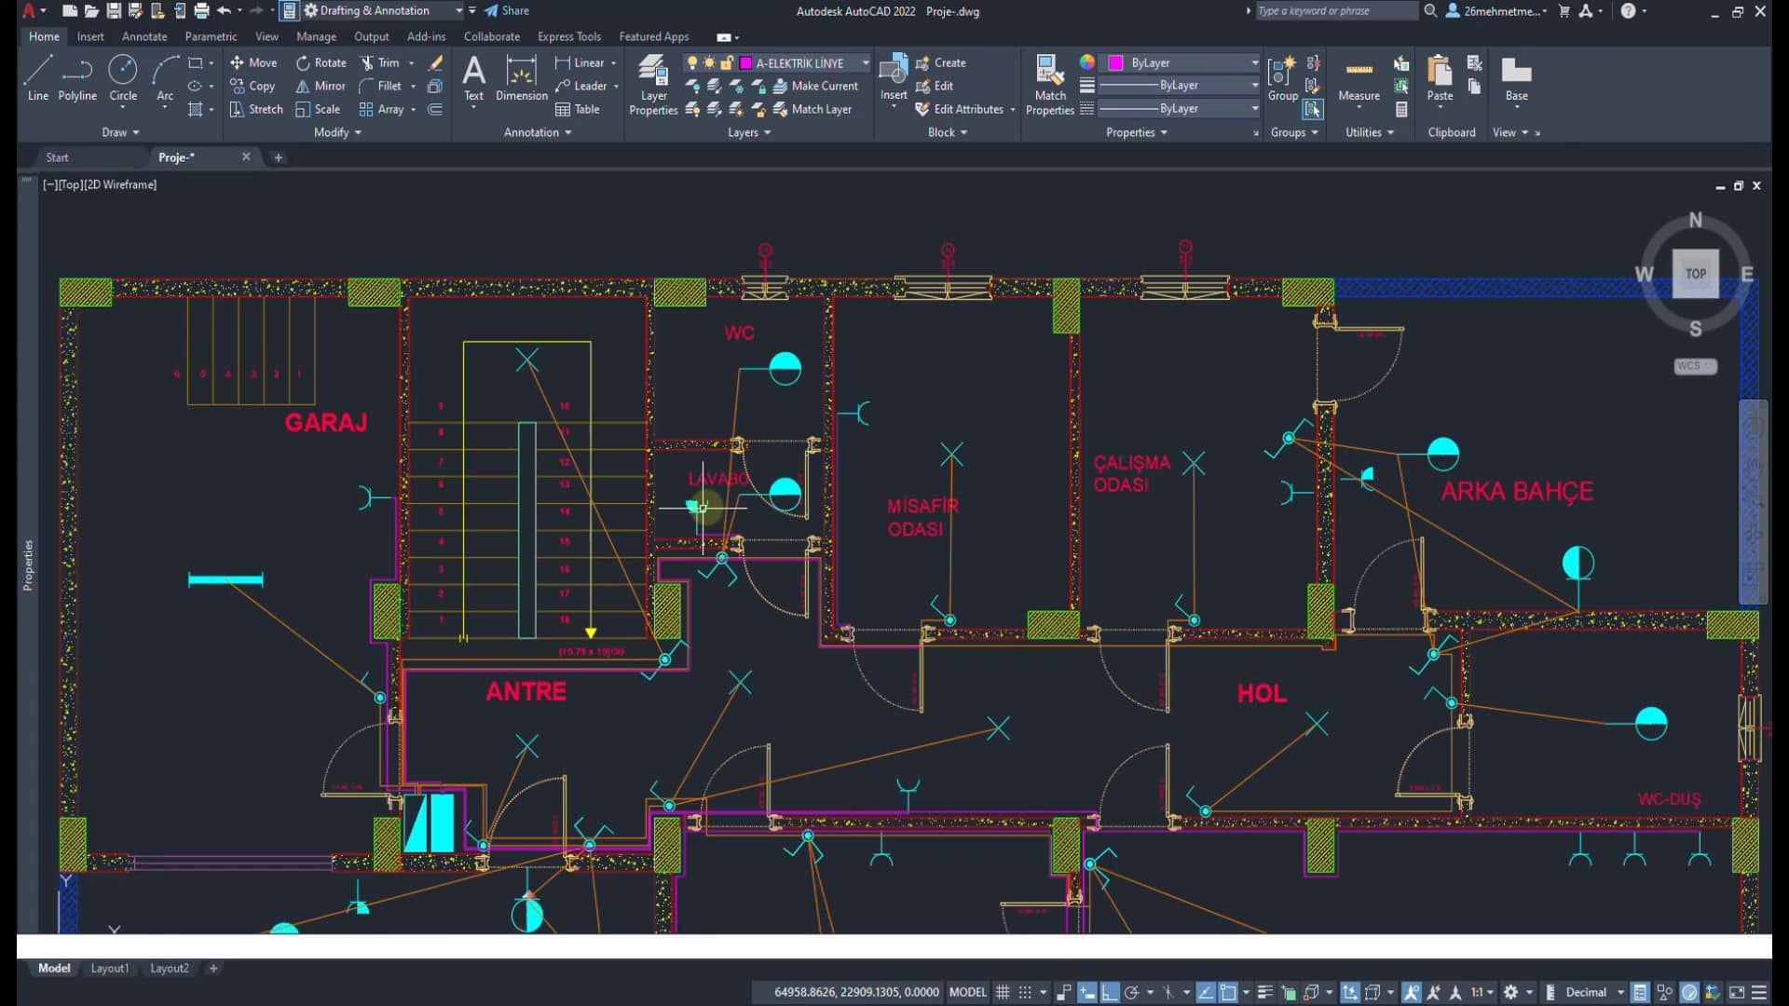Click the magenta layer color swatch
This screenshot has width=1789, height=1006.
coord(745,62)
